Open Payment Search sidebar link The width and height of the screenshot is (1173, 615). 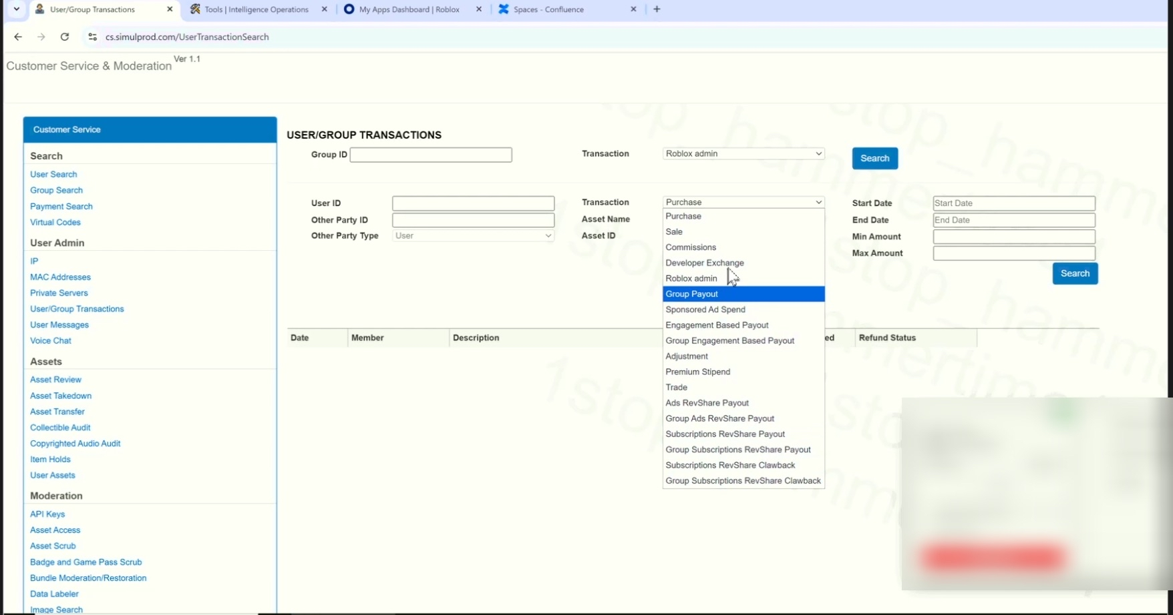(x=61, y=206)
